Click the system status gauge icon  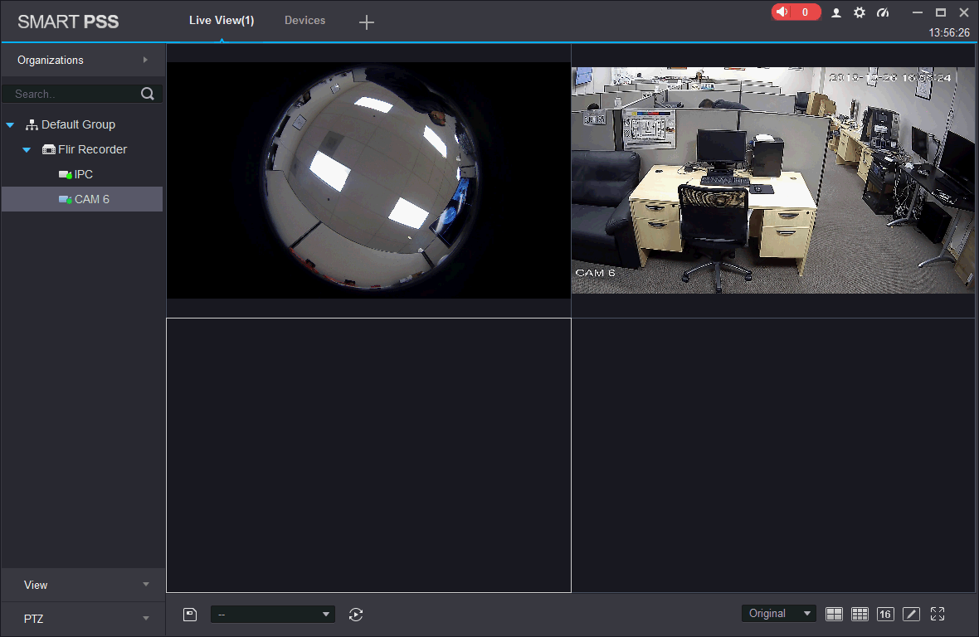[x=883, y=12]
